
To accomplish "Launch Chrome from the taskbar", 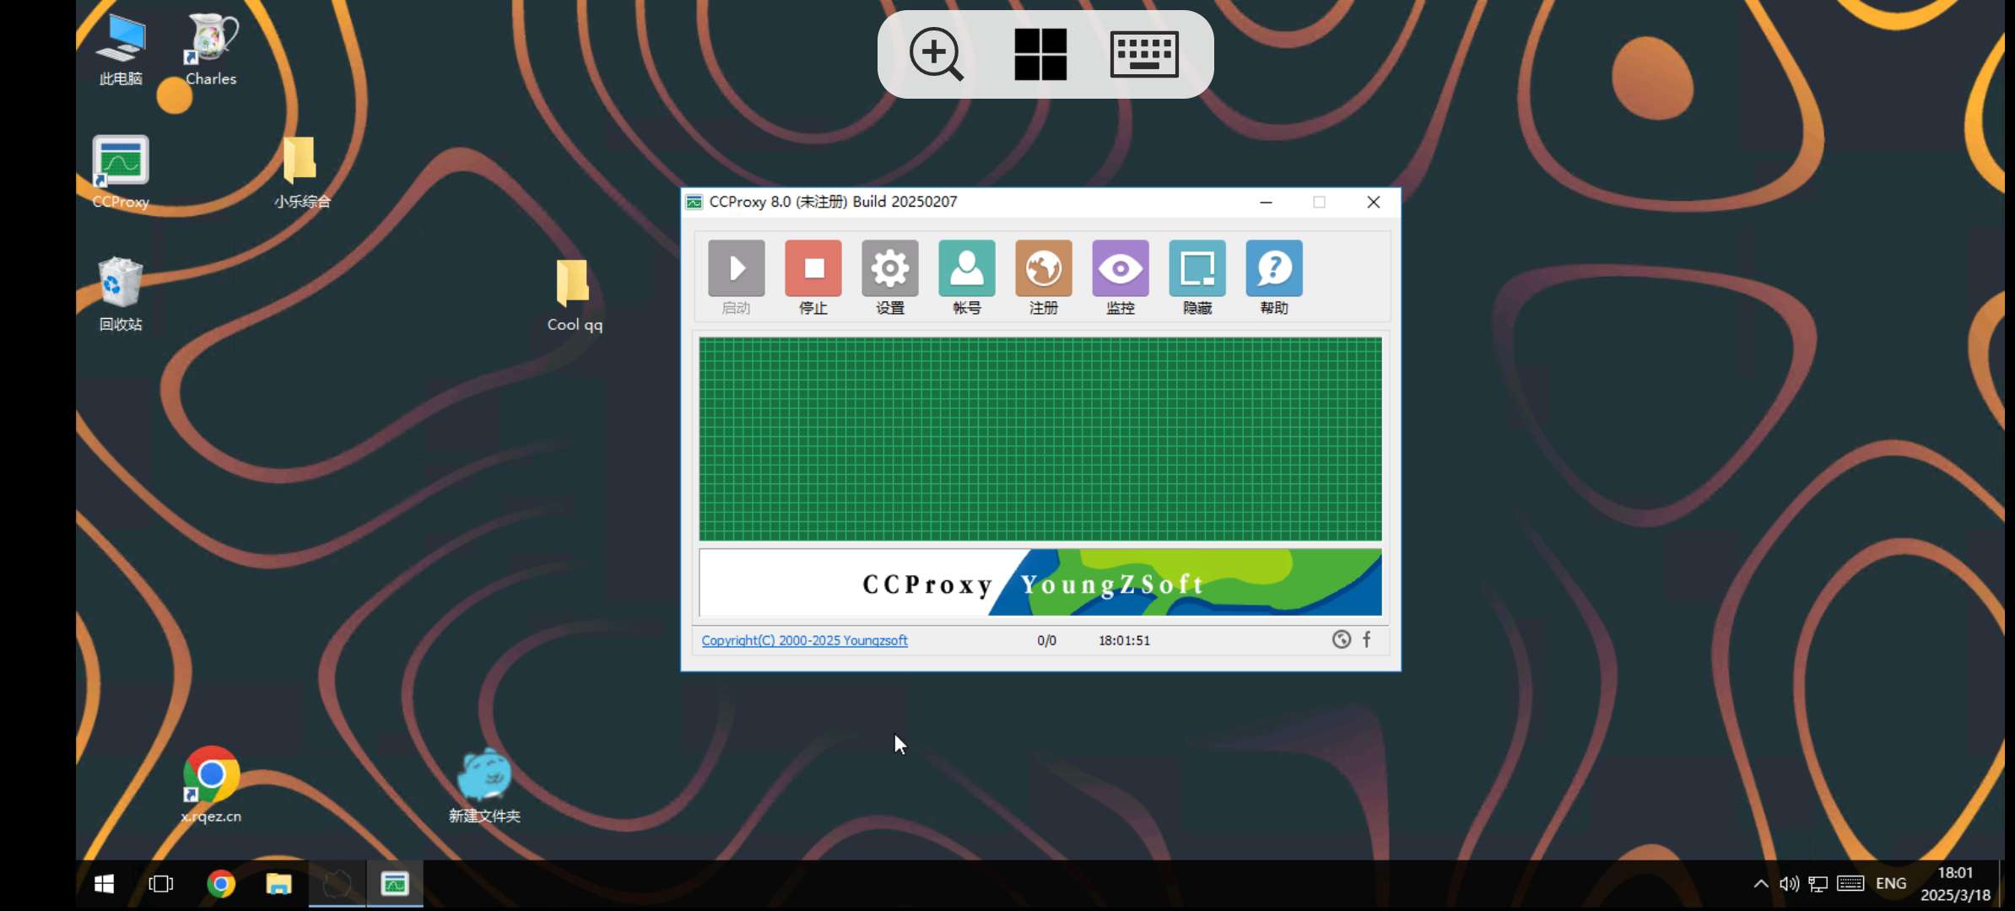I will [221, 883].
